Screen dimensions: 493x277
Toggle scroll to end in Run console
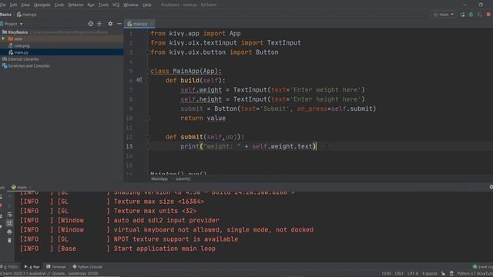click(9, 223)
